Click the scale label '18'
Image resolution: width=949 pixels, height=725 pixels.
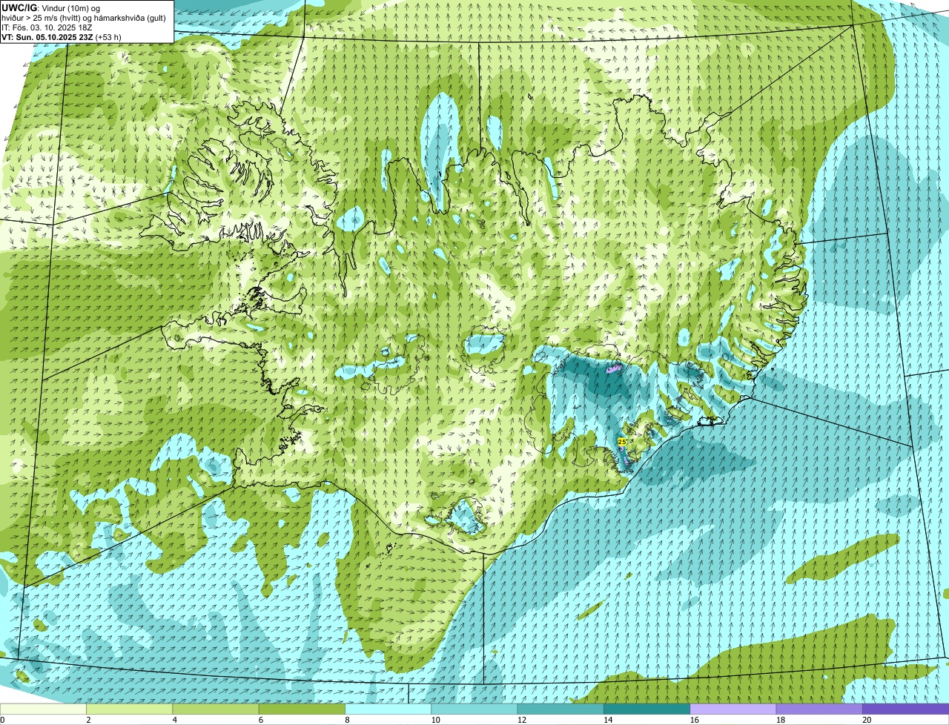pyautogui.click(x=781, y=720)
